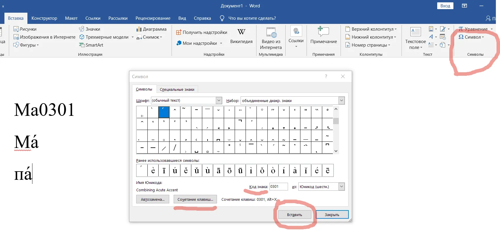Click the Вход sign-in button
This screenshot has width=500, height=247.
445,6
